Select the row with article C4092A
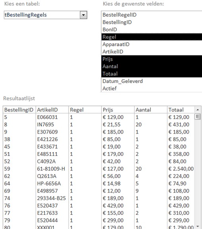This screenshot has height=229, width=202. (99, 161)
